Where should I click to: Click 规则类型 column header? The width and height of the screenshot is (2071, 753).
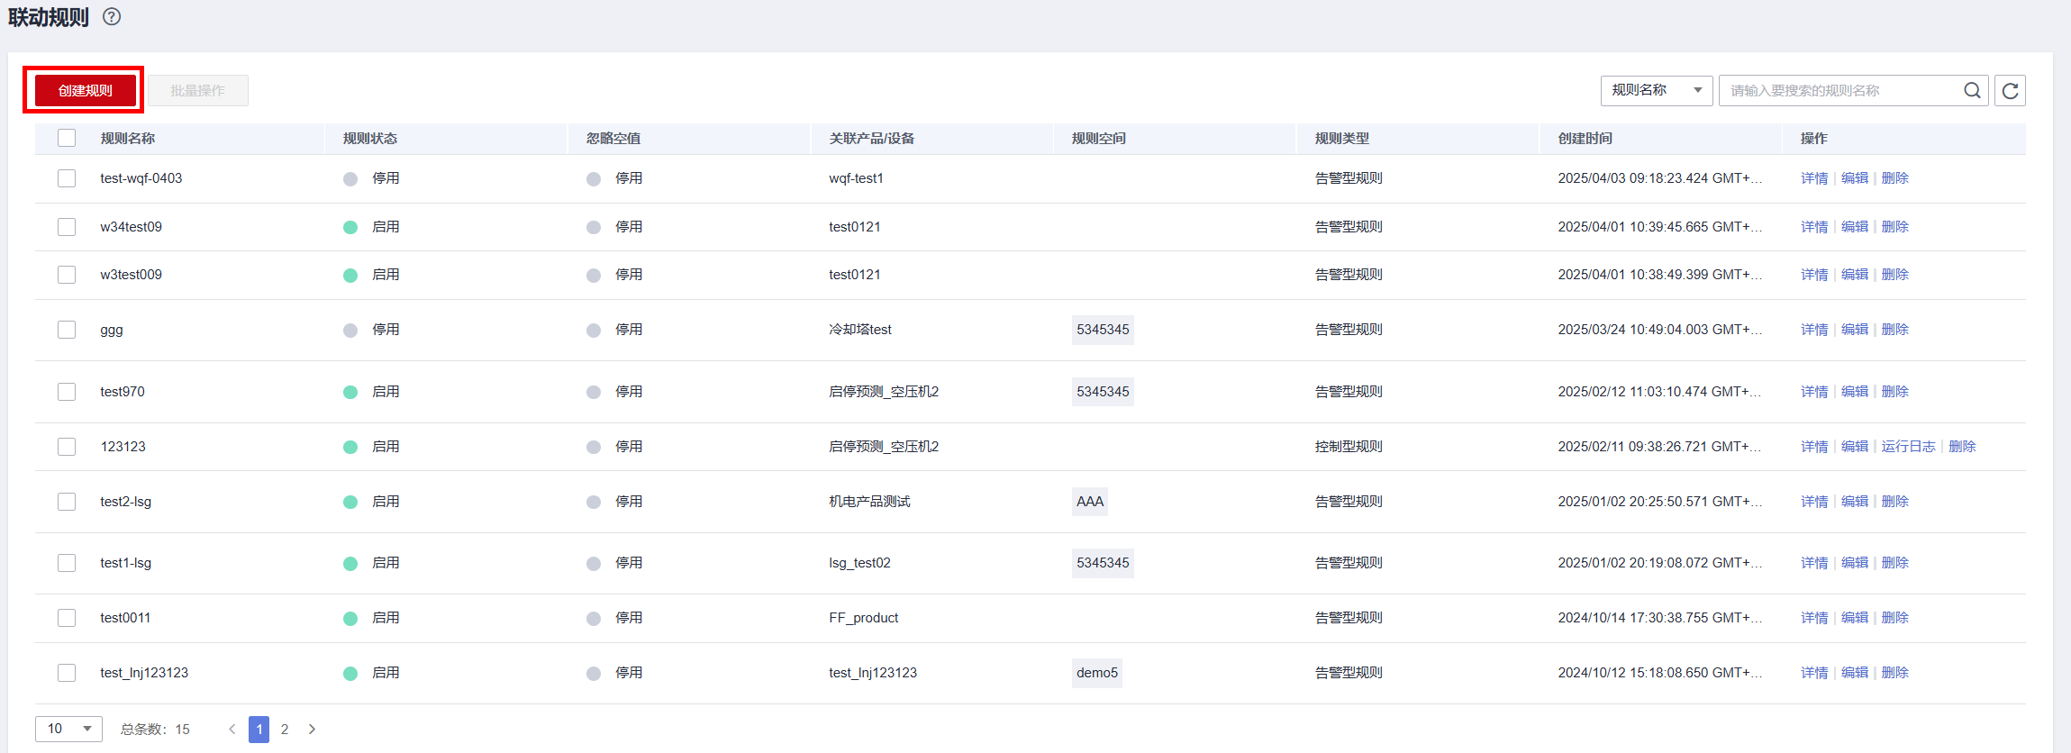(x=1342, y=138)
